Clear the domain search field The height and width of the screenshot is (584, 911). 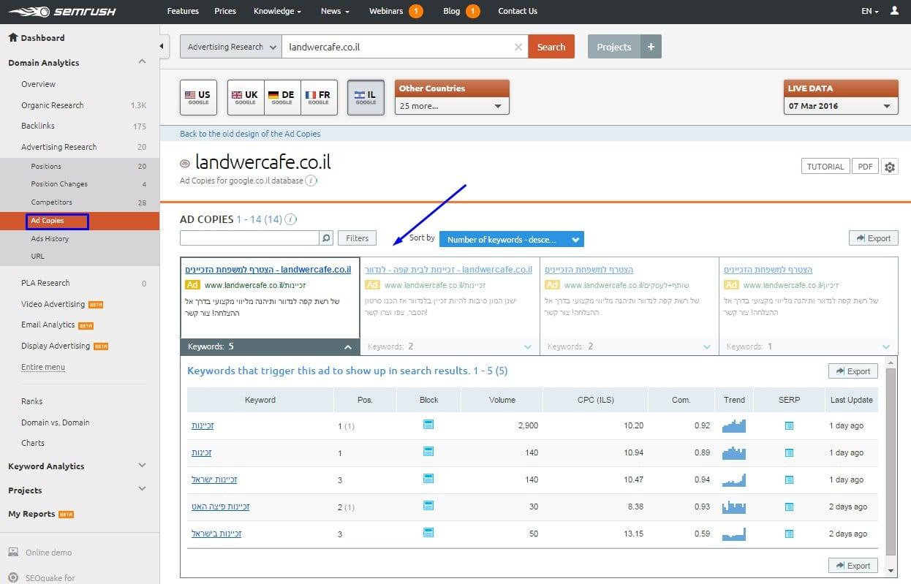pos(518,47)
